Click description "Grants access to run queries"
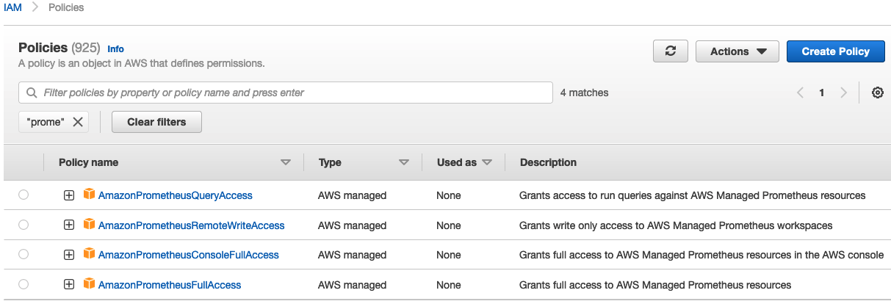Image resolution: width=891 pixels, height=304 pixels. point(692,195)
